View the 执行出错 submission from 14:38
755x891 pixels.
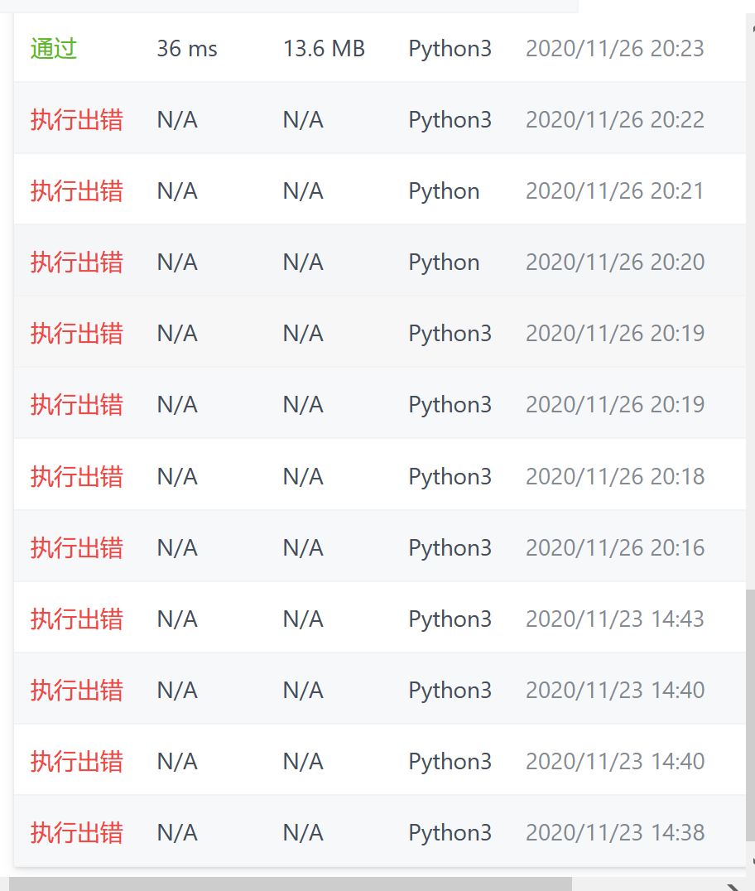(x=76, y=832)
